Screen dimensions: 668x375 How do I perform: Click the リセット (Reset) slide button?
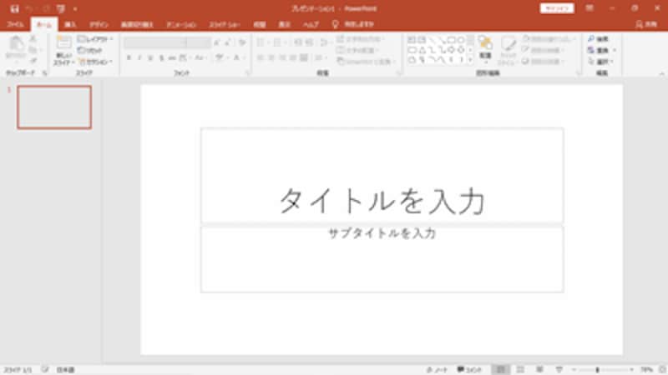tap(90, 51)
